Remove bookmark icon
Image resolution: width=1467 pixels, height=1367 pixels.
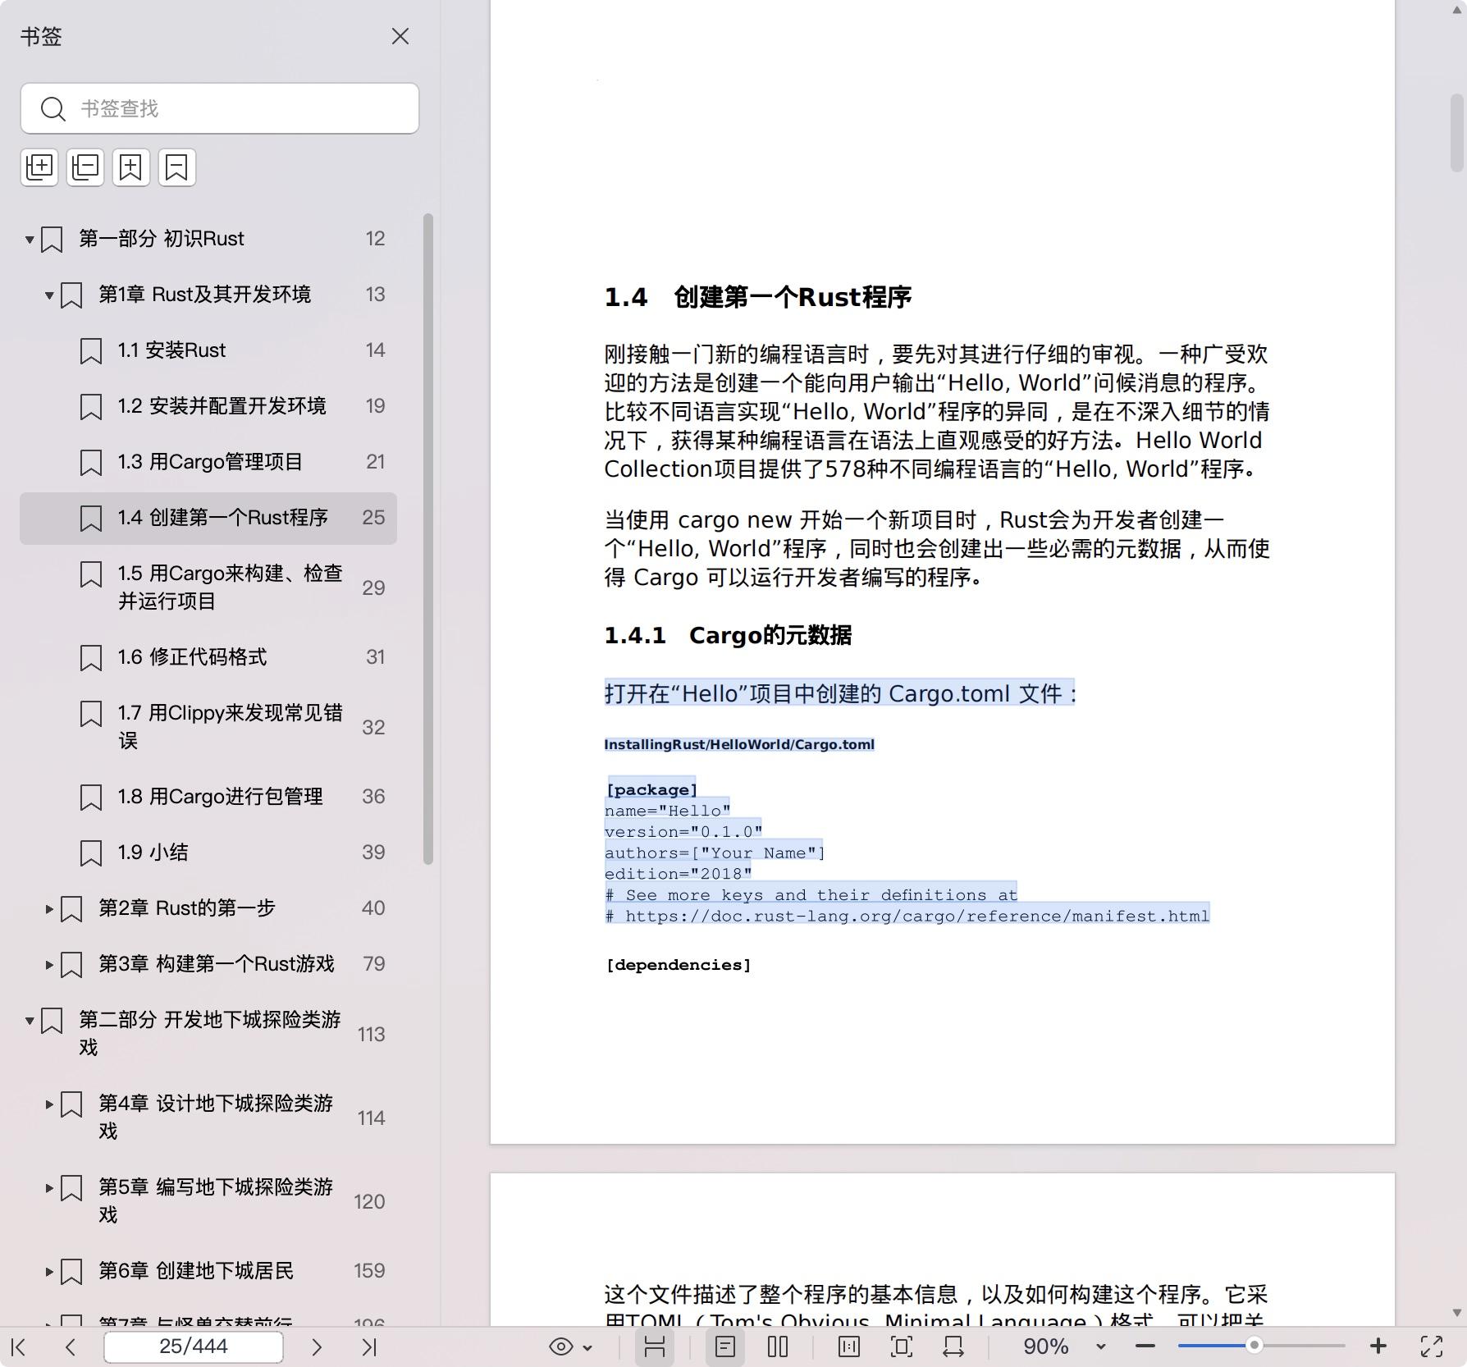(177, 167)
